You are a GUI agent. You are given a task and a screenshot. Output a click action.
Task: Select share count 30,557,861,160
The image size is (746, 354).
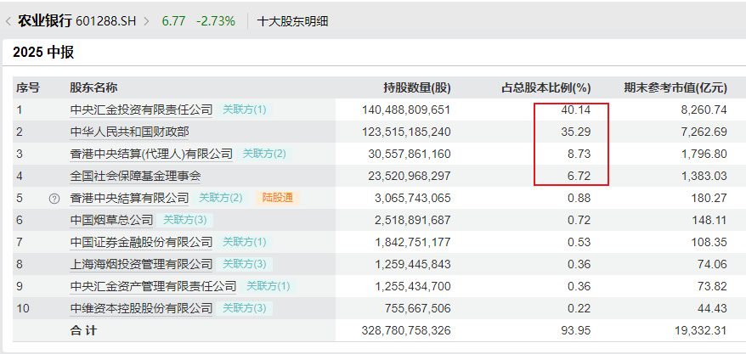[410, 154]
